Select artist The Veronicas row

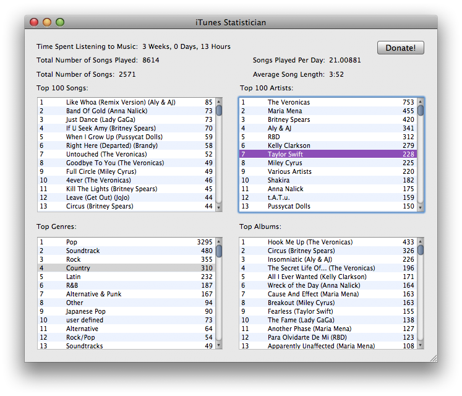tap(328, 102)
